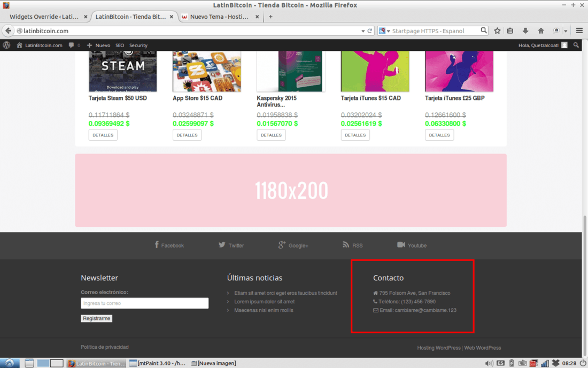
Task: Go back with the browser back arrow
Action: pyautogui.click(x=8, y=31)
